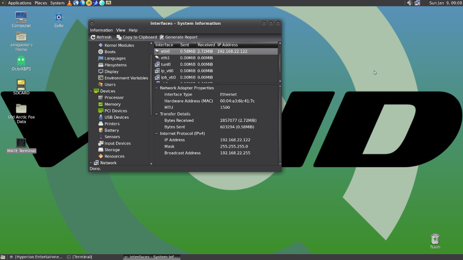Open amigaone's Home folder on desktop

coord(21,42)
